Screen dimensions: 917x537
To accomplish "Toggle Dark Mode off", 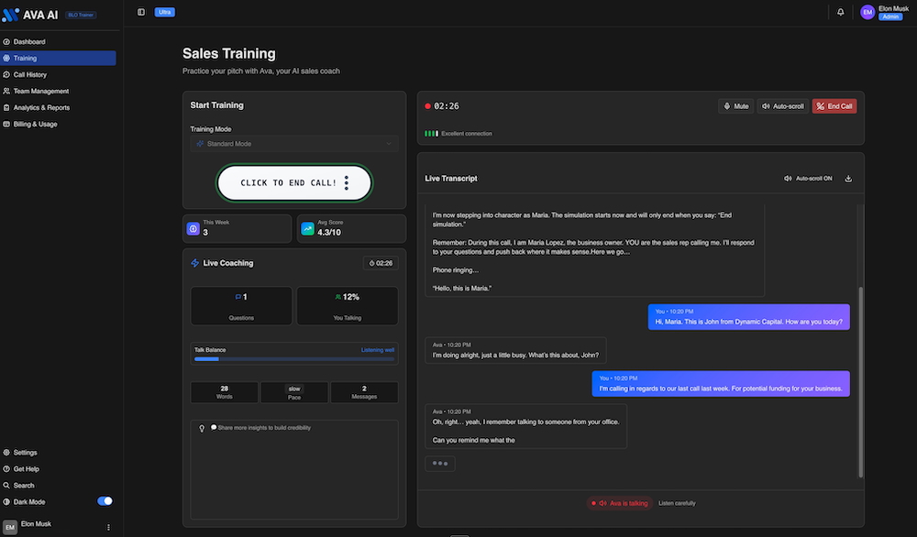I will pyautogui.click(x=104, y=501).
